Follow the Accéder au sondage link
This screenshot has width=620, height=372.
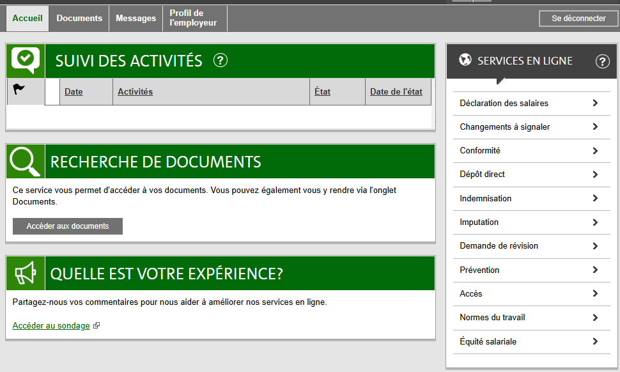pos(51,326)
